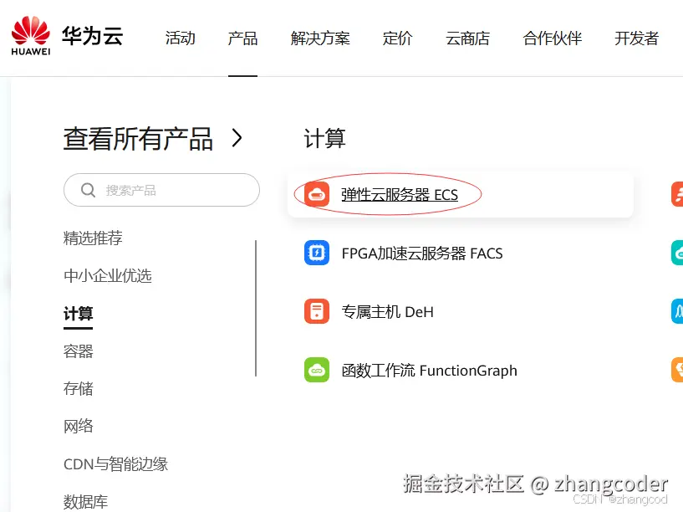The width and height of the screenshot is (683, 512).
Task: Select 精选推荐 category
Action: [x=93, y=238]
